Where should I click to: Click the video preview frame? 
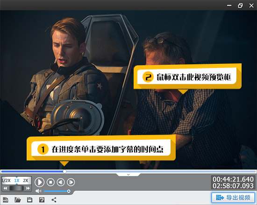point(128,90)
